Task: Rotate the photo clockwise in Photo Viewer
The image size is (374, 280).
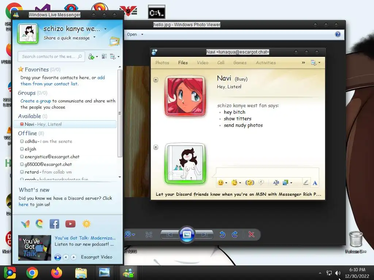Action: pyautogui.click(x=235, y=234)
